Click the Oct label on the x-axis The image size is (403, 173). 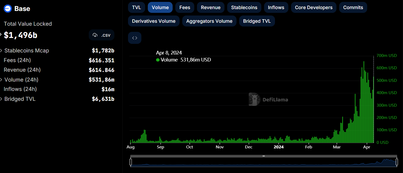pyautogui.click(x=189, y=147)
